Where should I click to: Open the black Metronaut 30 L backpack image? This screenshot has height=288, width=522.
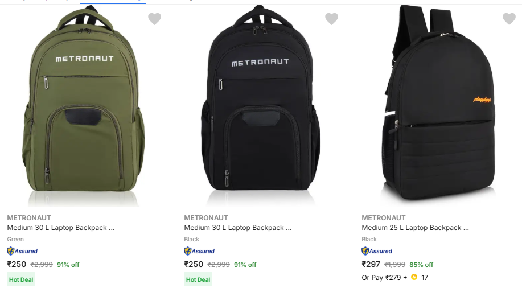(262, 105)
